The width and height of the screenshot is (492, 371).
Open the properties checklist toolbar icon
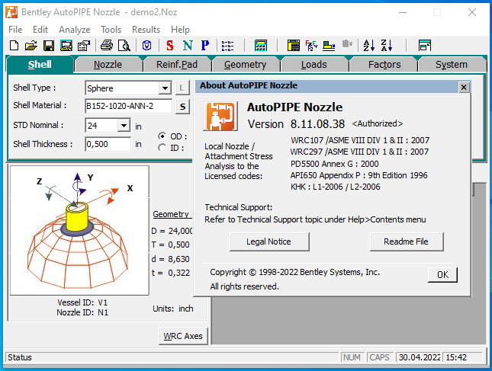84,46
